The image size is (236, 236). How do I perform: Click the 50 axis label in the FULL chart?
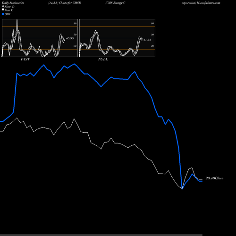click(152, 34)
